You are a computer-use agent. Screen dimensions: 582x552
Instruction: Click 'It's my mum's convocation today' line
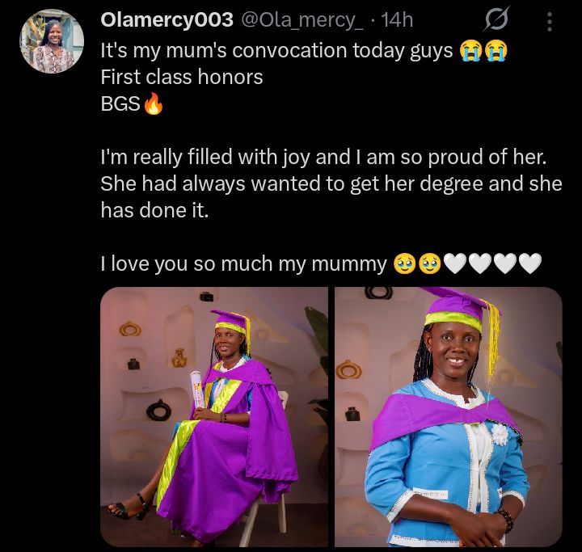(276, 52)
